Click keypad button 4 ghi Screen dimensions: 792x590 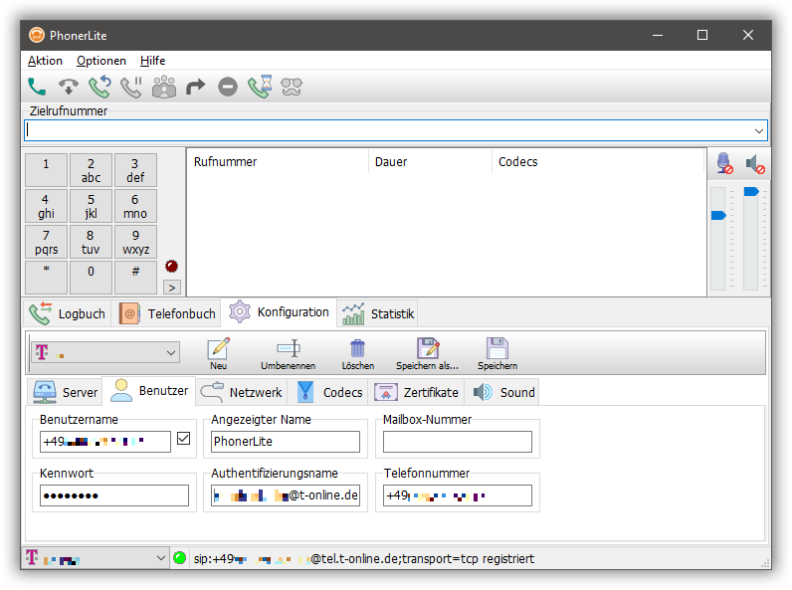(x=46, y=206)
